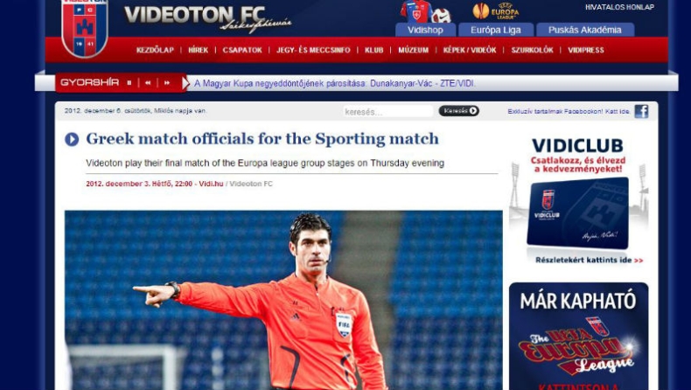Switch to Puskás Akadémia tab

585,30
